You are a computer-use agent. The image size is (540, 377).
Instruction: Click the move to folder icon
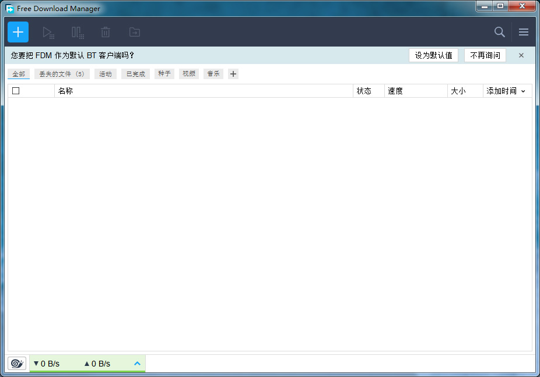click(135, 33)
